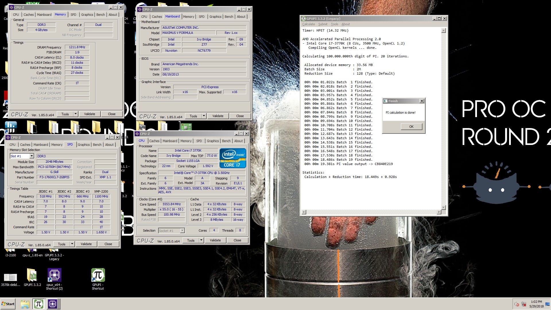Viewport: 551px width, 310px height.
Task: Click Validate in Memory CPU-Z window
Action: click(x=90, y=114)
